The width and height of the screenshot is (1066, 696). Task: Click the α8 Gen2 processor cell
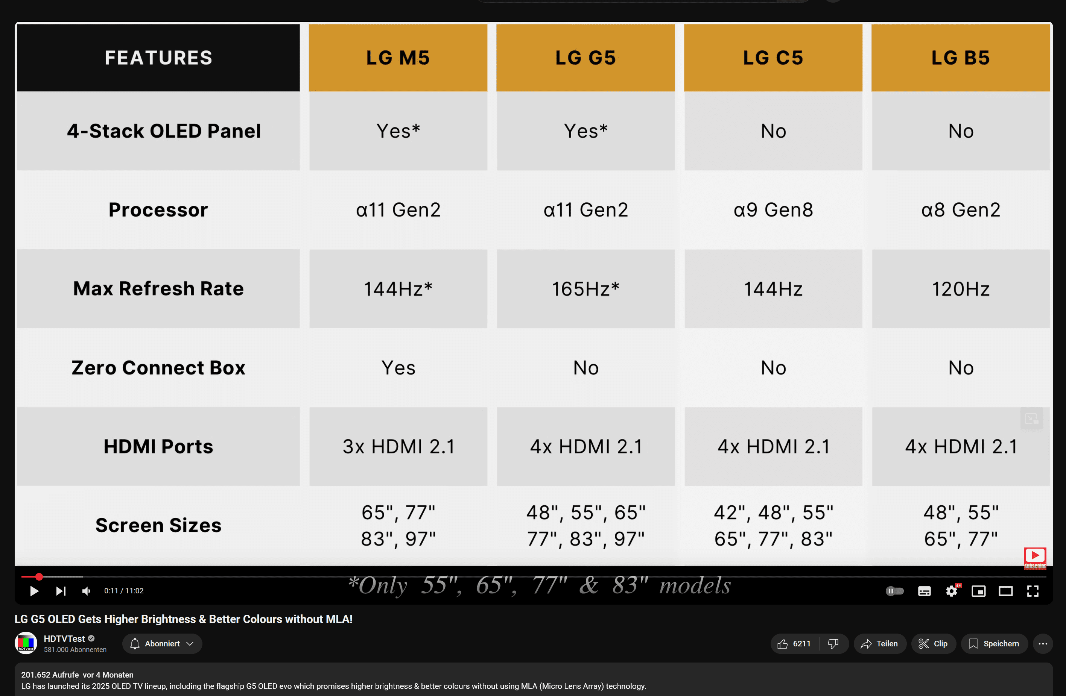tap(960, 209)
